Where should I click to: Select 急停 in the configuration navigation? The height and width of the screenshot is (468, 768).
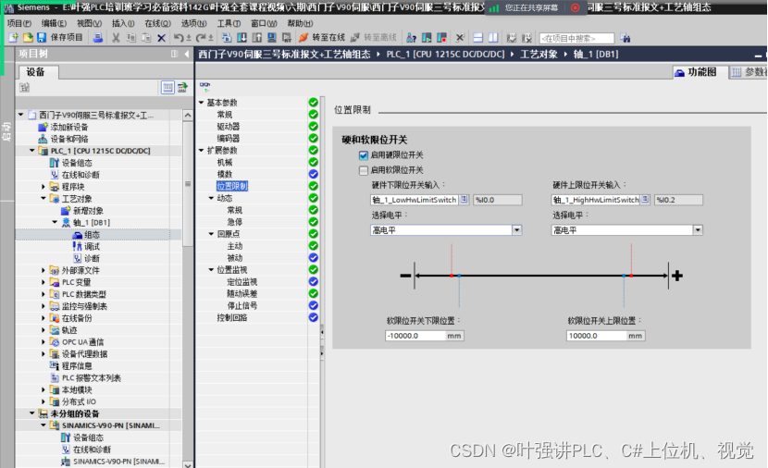point(235,222)
